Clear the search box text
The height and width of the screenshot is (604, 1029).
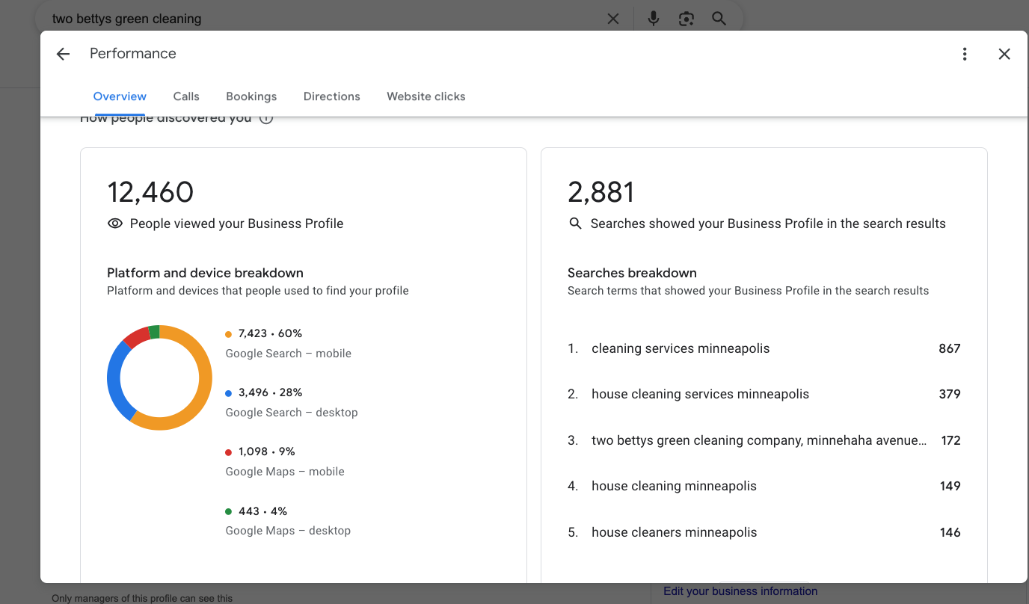tap(613, 19)
